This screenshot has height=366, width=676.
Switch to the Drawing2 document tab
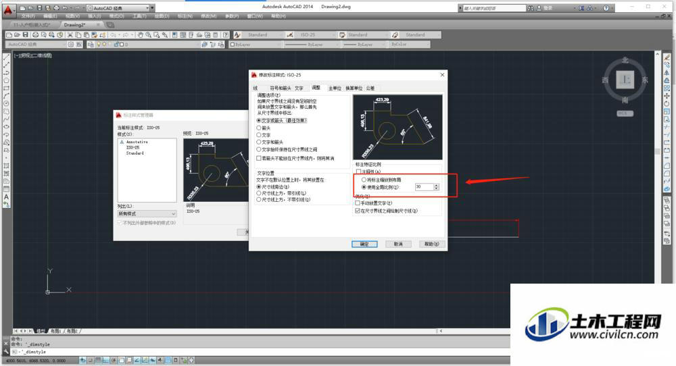(x=75, y=25)
